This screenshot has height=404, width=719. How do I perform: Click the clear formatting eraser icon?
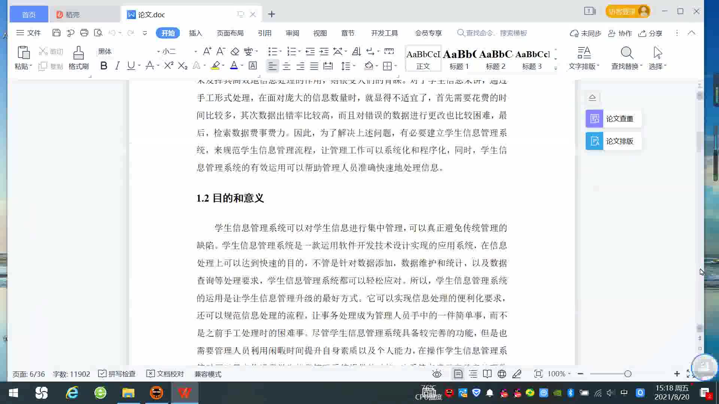click(235, 51)
